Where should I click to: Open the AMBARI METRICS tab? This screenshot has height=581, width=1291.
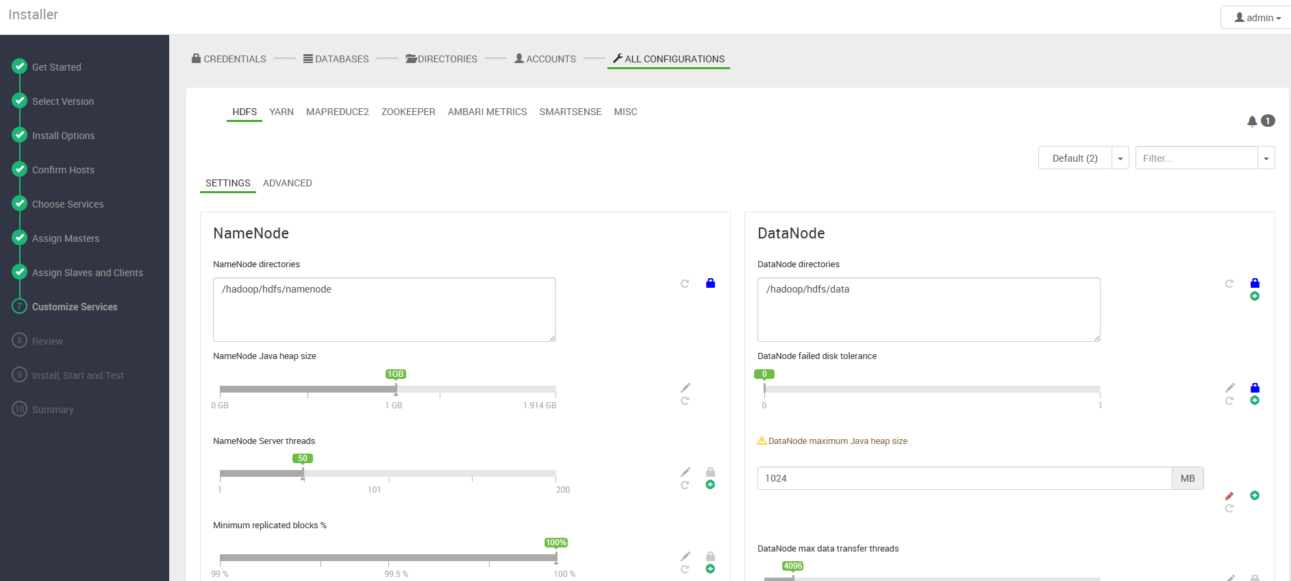[x=487, y=112]
